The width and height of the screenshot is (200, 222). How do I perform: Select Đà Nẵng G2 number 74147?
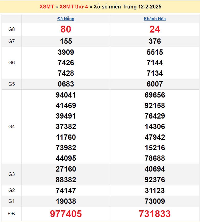tap(66, 191)
